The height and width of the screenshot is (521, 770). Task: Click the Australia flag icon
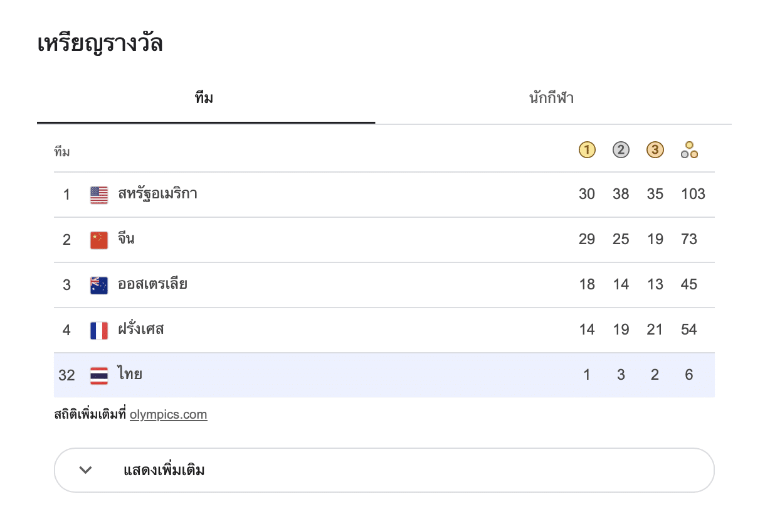[x=99, y=285]
